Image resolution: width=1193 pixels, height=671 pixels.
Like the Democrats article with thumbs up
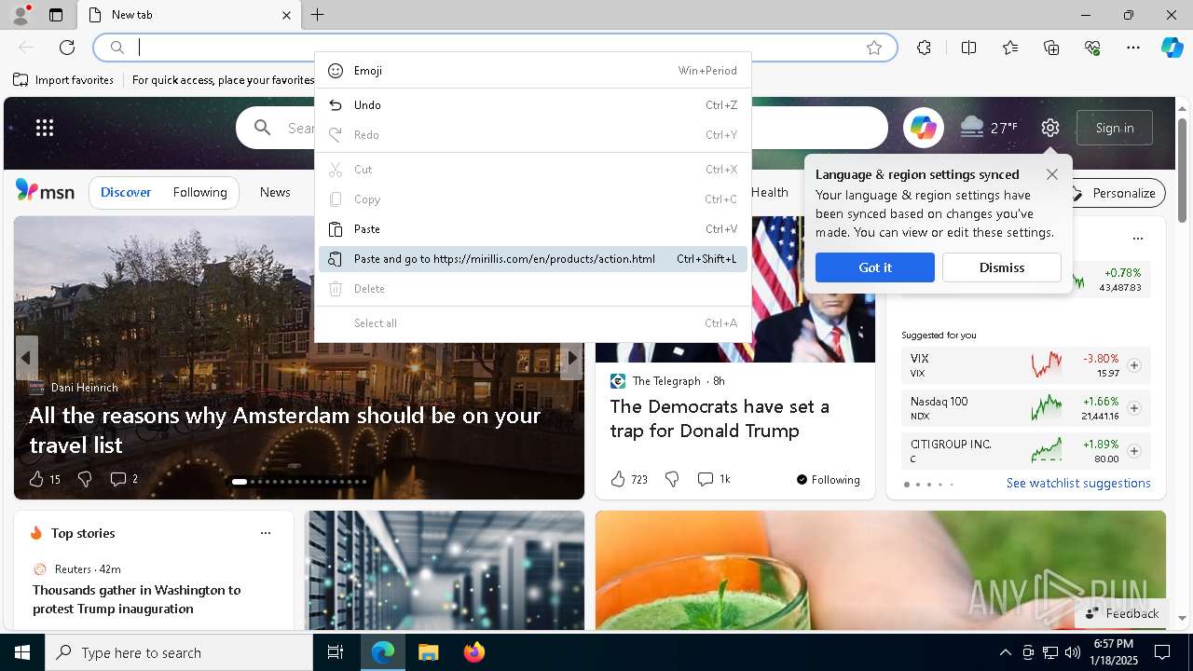tap(618, 479)
